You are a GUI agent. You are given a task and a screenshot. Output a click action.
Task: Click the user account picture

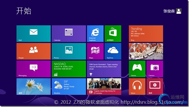point(179,11)
